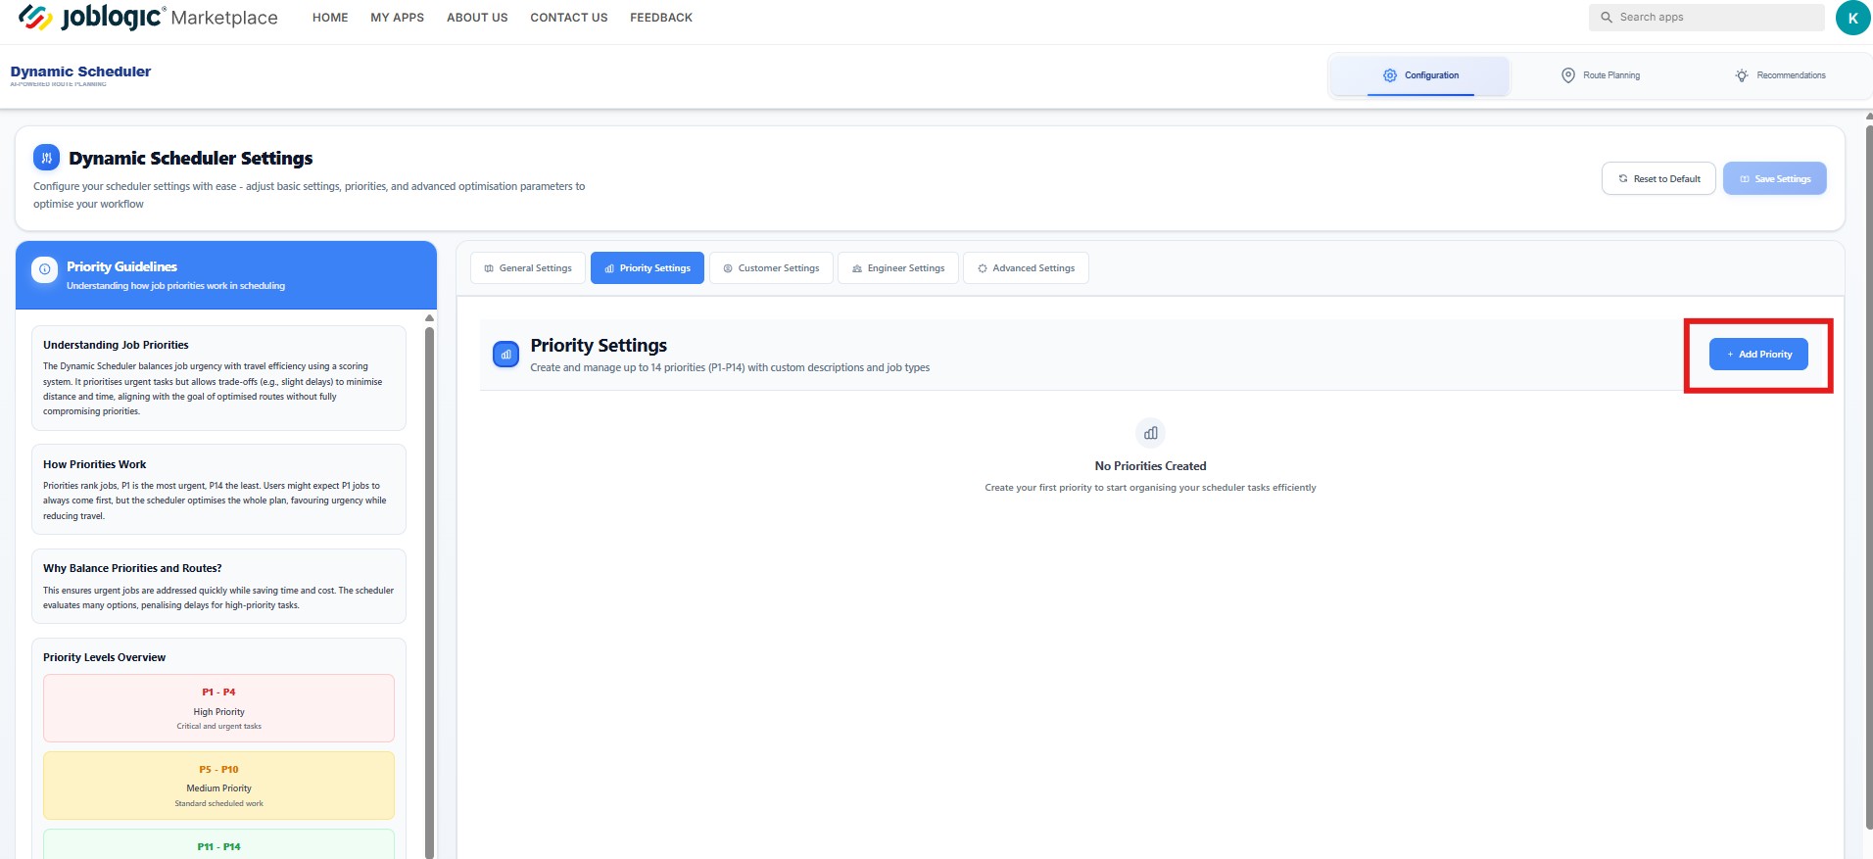Click the Dynamic Scheduler app title
Viewport: 1873px width, 859px height.
80,72
